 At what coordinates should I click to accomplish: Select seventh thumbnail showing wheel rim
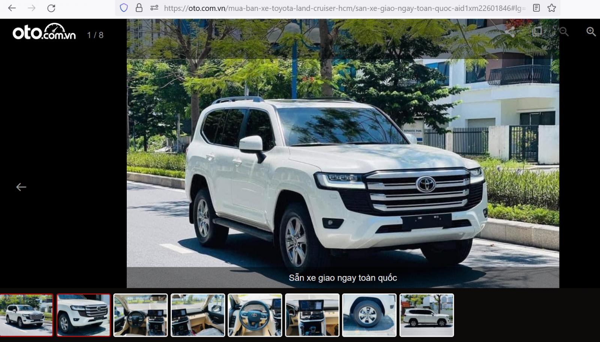(369, 315)
